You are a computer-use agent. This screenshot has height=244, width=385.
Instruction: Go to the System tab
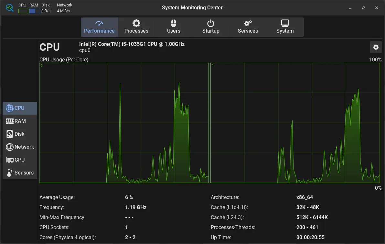pos(285,27)
